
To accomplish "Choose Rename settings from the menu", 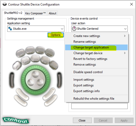I will pyautogui.click(x=96, y=42).
